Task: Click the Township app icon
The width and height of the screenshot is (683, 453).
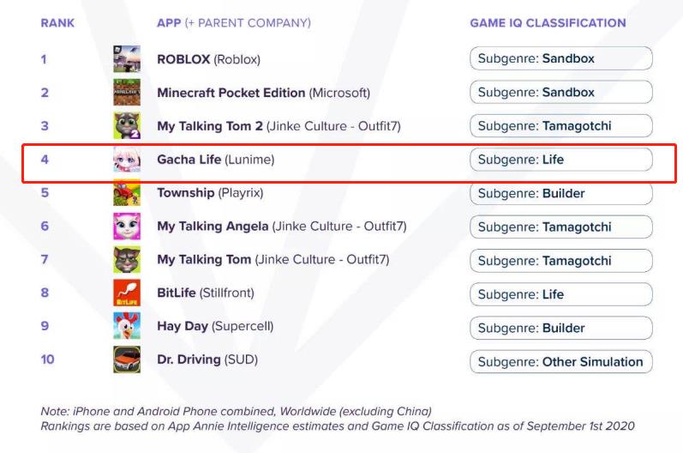Action: point(127,193)
